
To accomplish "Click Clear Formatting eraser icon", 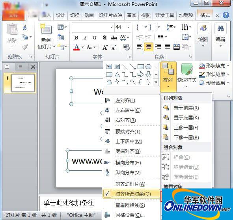I will pos(126,47).
